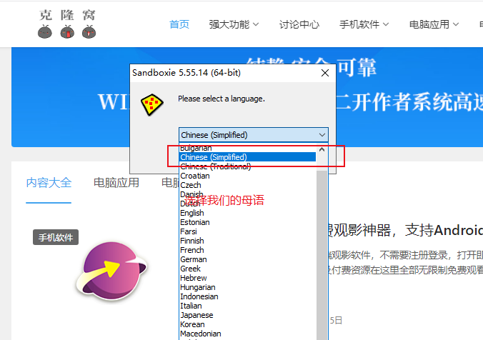Choose English from the language list
Image resolution: width=483 pixels, height=340 pixels.
click(248, 213)
